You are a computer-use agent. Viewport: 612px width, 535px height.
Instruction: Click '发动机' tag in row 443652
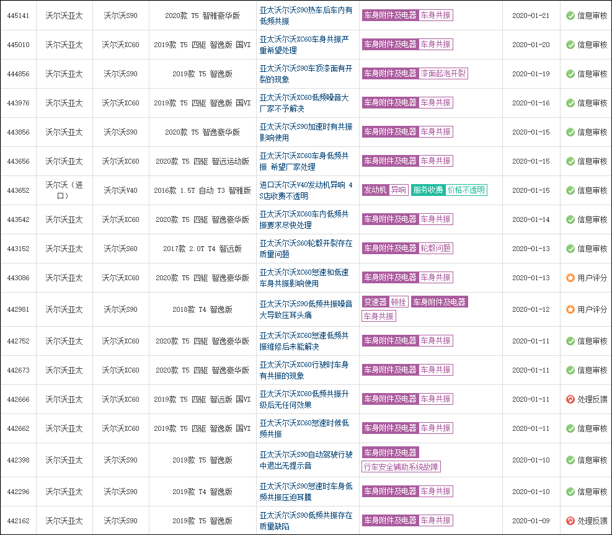pos(375,190)
